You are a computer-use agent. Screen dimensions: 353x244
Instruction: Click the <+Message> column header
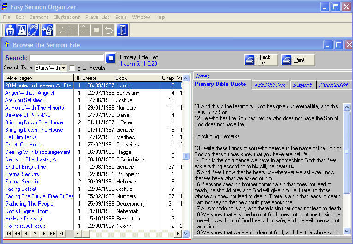point(39,78)
